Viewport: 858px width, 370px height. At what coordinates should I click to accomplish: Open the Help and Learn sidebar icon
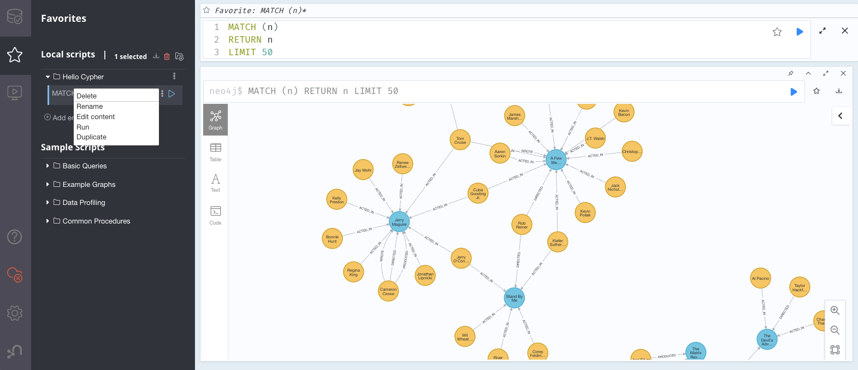pyautogui.click(x=15, y=237)
